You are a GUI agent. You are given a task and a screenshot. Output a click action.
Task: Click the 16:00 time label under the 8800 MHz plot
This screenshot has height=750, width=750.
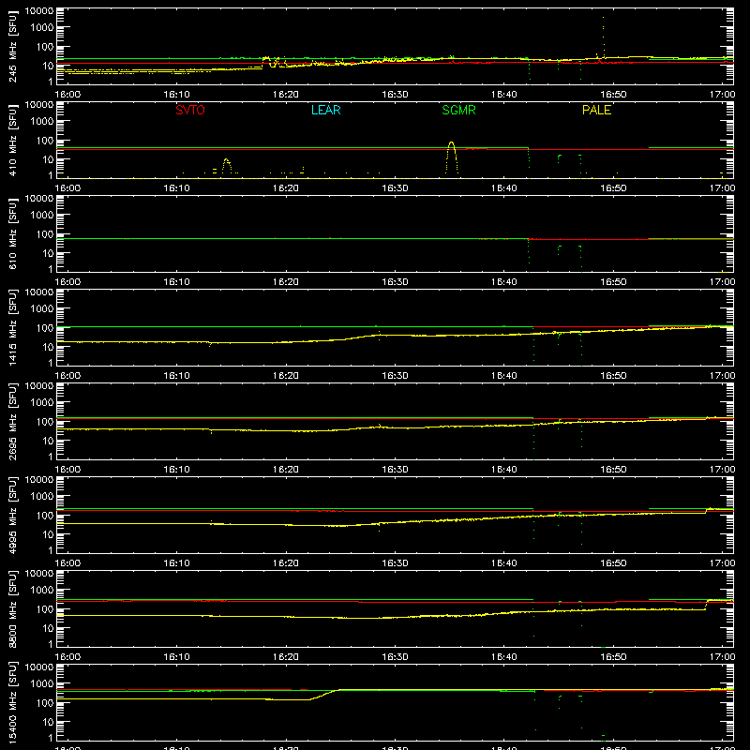(x=67, y=657)
